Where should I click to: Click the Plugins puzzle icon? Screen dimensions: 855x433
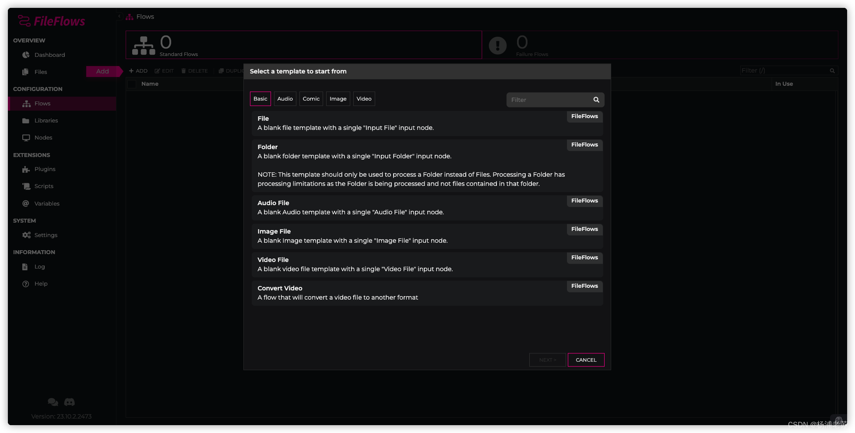point(26,169)
